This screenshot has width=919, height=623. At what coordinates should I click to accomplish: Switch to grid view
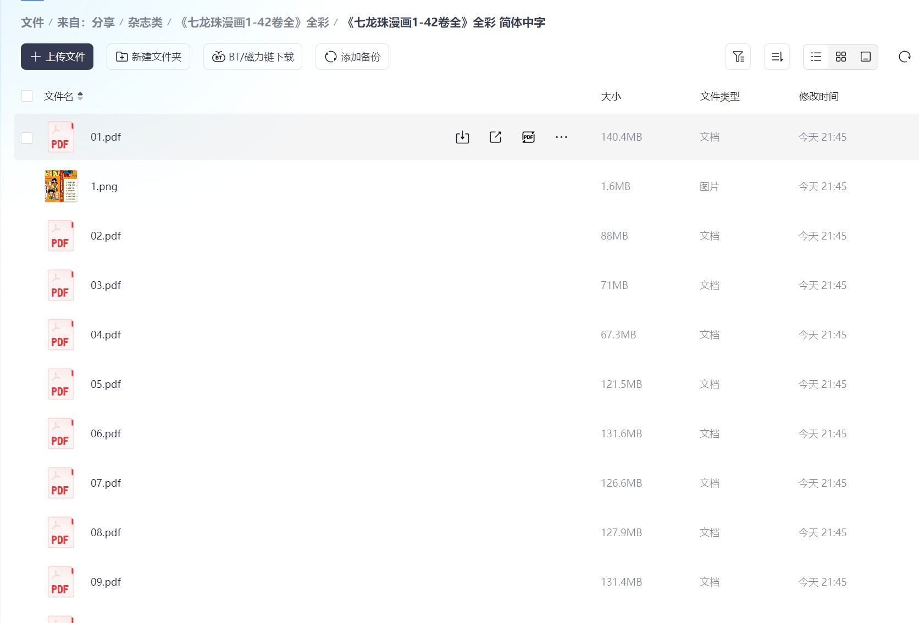coord(841,57)
